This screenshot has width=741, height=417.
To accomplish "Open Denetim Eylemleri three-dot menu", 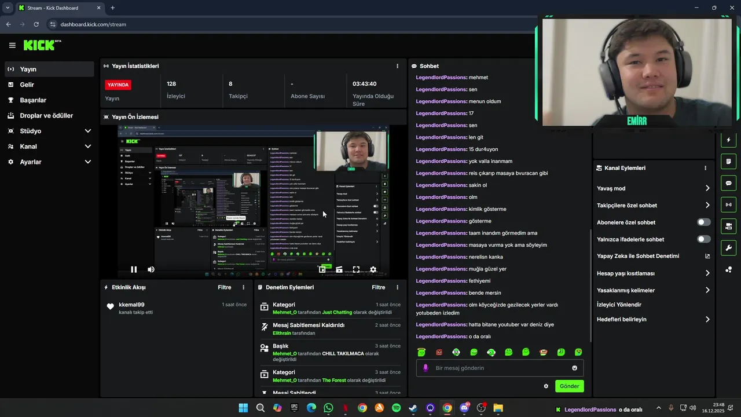I will click(397, 287).
